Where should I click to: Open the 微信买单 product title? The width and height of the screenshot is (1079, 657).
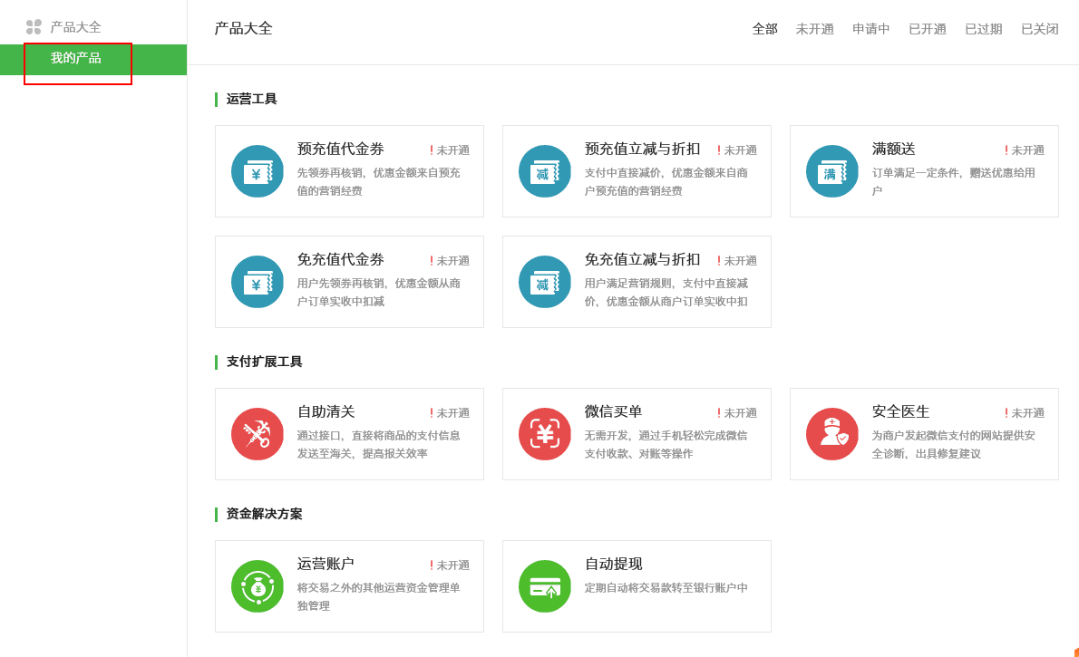(613, 412)
